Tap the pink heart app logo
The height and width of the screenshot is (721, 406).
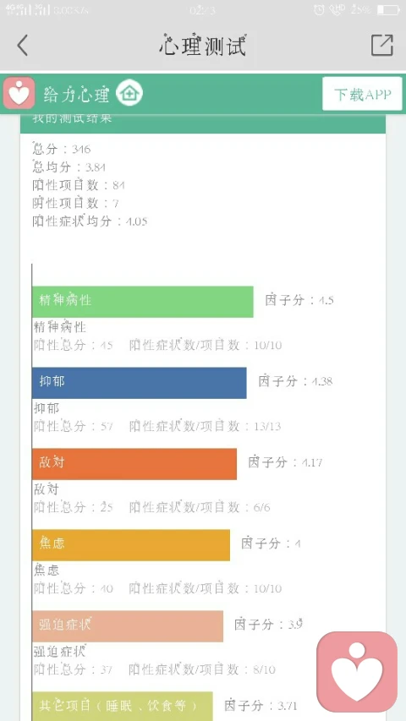[x=19, y=93]
